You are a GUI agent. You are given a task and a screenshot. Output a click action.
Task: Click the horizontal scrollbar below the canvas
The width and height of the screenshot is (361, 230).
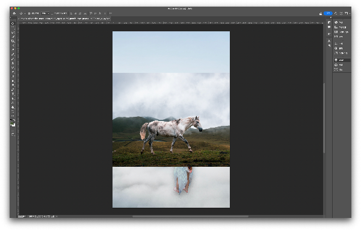pos(190,216)
